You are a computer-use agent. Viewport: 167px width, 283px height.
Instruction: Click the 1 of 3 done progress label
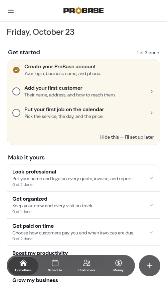pyautogui.click(x=148, y=53)
